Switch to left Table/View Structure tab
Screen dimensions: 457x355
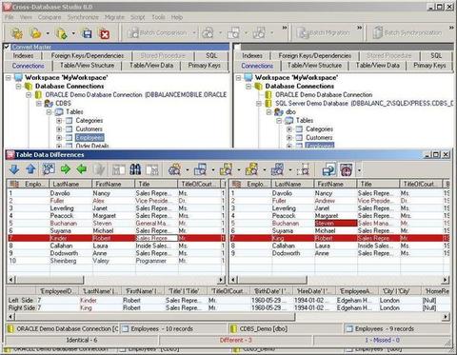coord(87,66)
